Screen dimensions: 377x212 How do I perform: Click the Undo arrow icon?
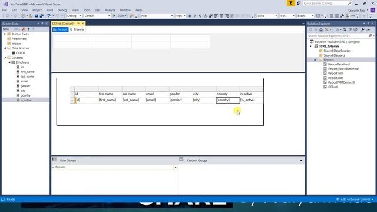point(49,16)
